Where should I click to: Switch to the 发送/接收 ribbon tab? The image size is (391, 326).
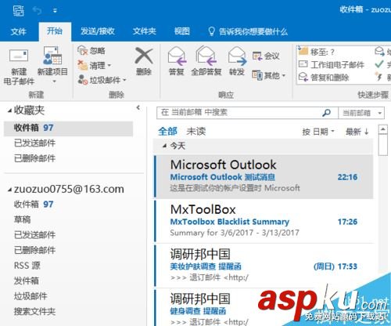pyautogui.click(x=98, y=31)
